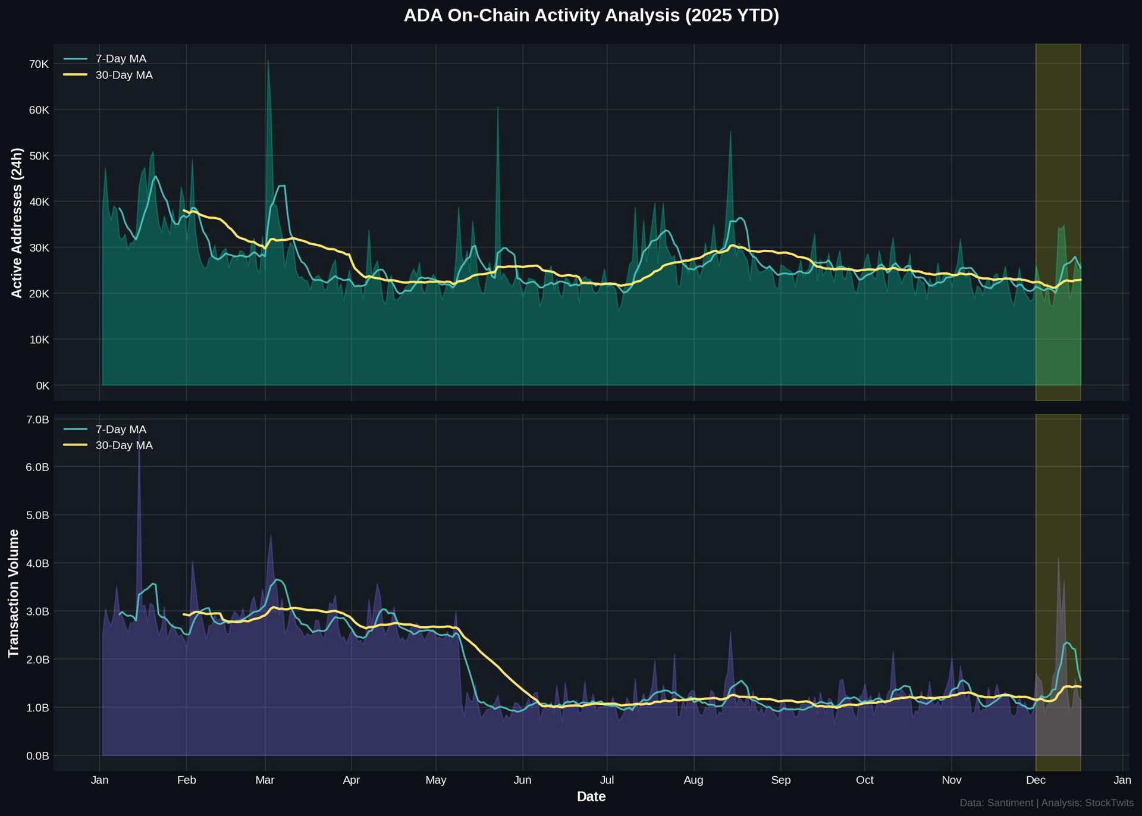The width and height of the screenshot is (1142, 816).
Task: Click the Transaction Volume axis label
Action: coord(13,593)
